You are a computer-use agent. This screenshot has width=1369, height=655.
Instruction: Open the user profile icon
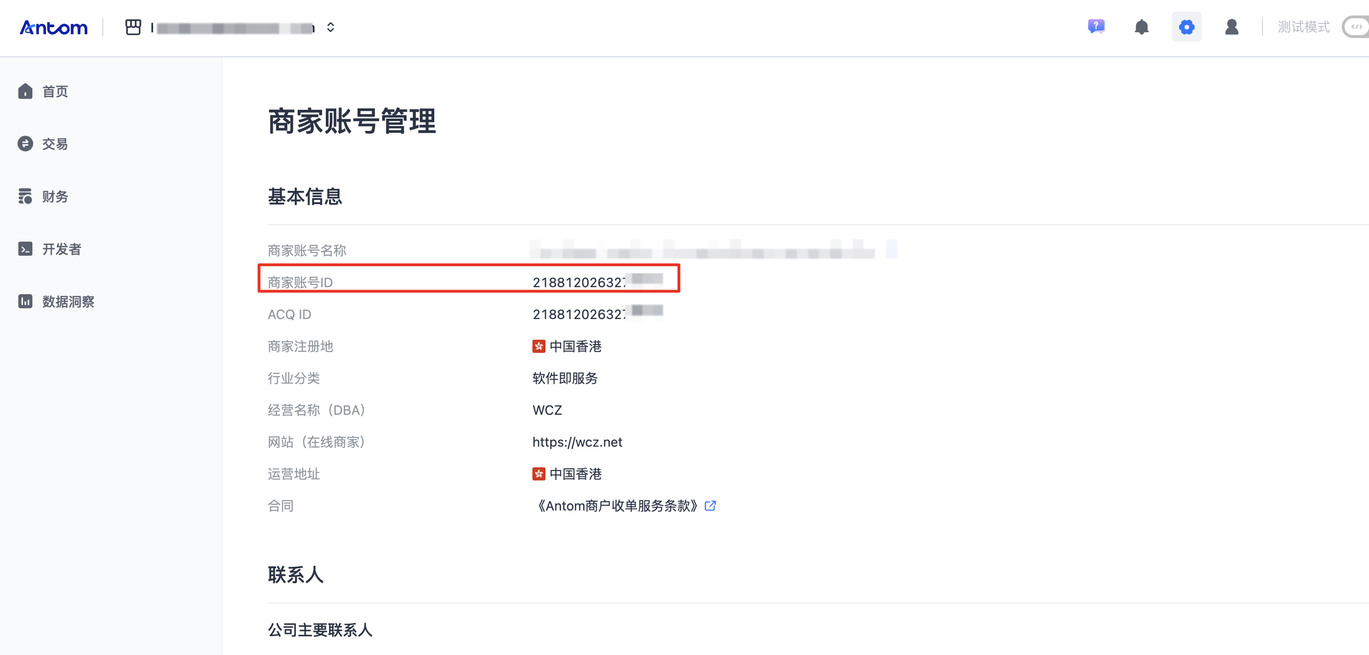click(x=1231, y=27)
